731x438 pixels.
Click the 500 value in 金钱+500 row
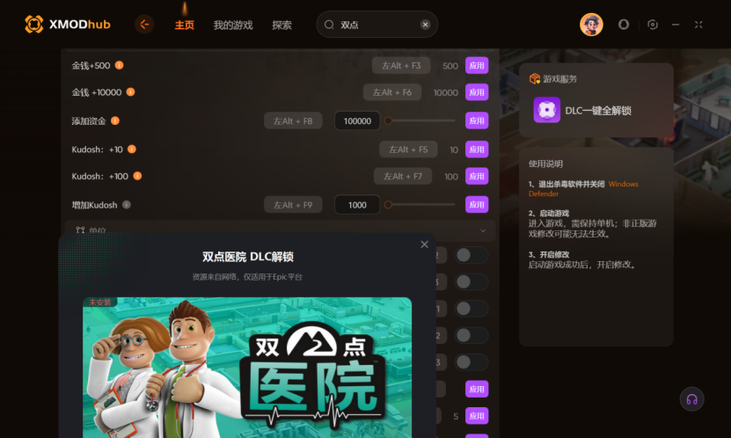coord(450,66)
